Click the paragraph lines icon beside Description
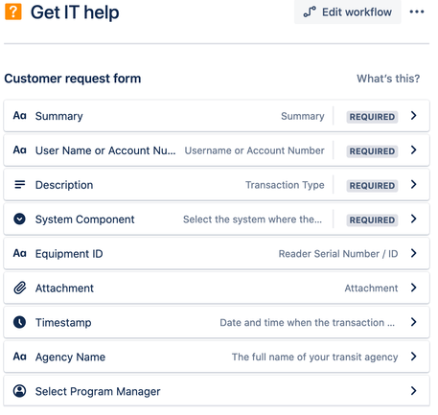 tap(20, 184)
